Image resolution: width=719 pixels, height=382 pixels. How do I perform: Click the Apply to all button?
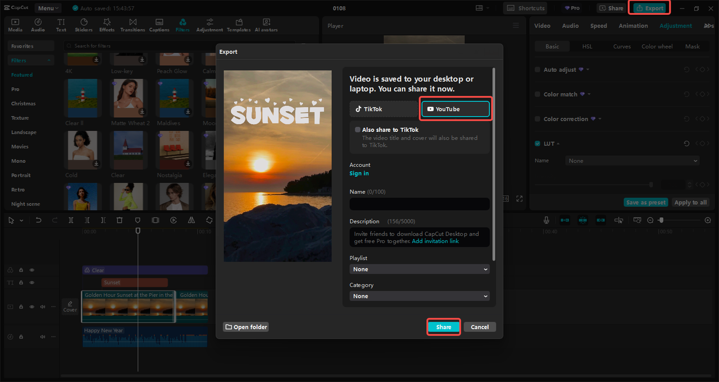(x=690, y=202)
